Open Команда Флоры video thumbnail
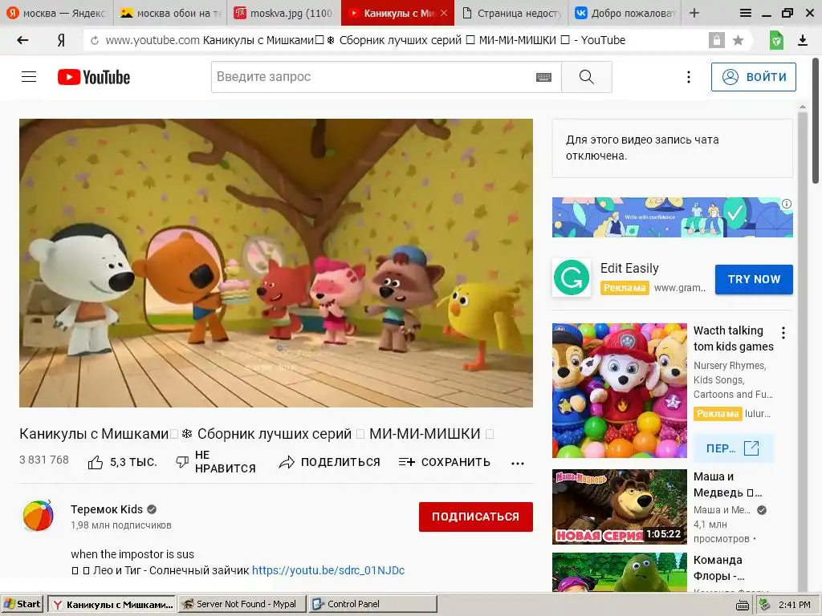Viewport: 822px width, 616px height. coord(619,572)
